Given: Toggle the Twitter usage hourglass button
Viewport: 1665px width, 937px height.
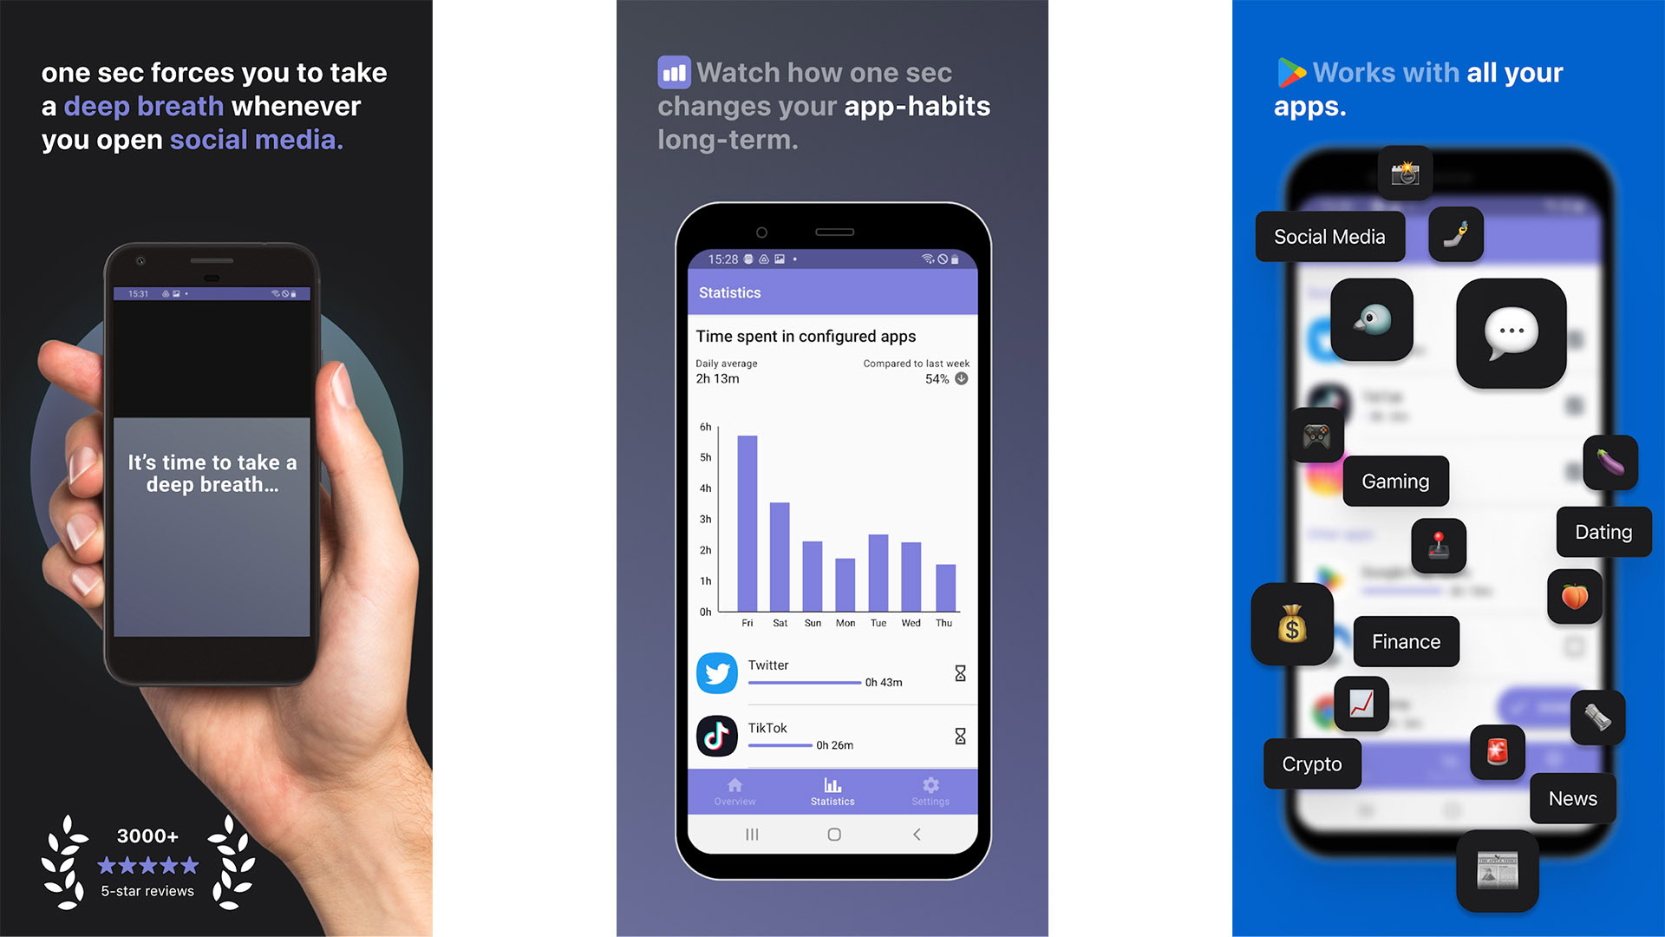Looking at the screenshot, I should 961,672.
